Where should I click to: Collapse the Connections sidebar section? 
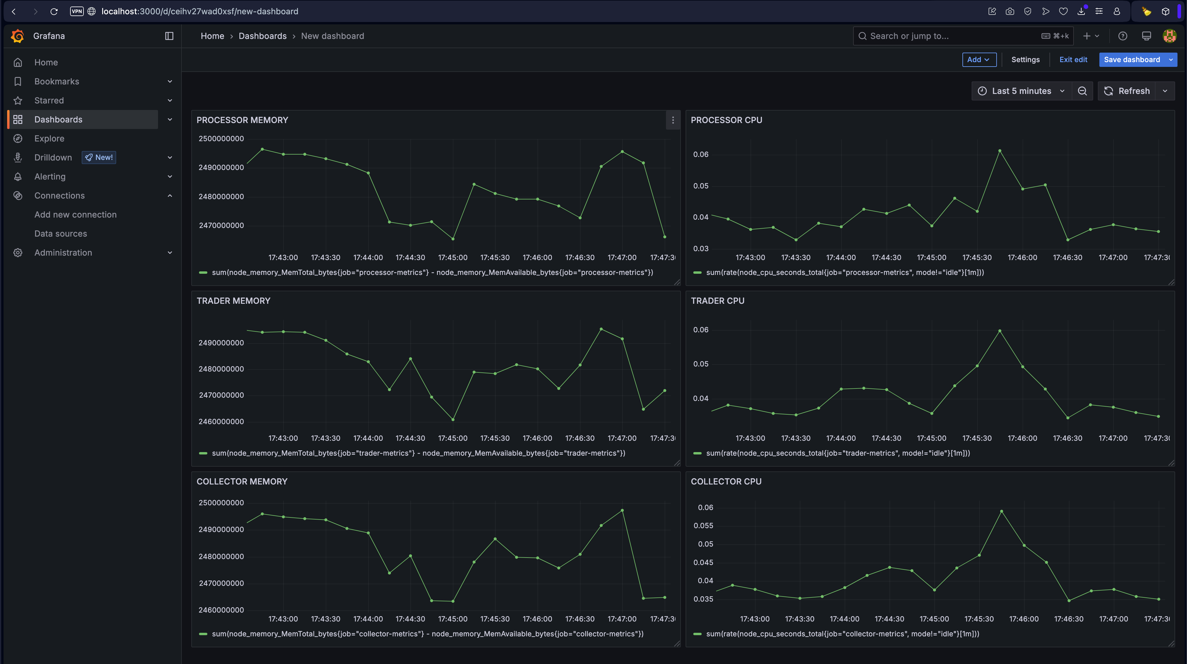(170, 196)
